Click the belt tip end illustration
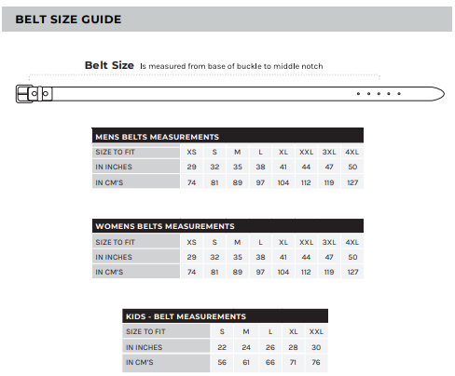This screenshot has height=376, width=455. point(435,94)
